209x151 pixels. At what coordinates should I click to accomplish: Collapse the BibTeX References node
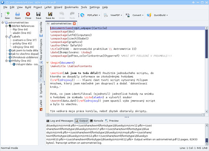coord(6,26)
